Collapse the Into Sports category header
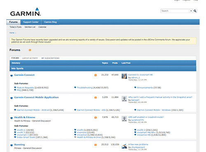 (103, 68)
